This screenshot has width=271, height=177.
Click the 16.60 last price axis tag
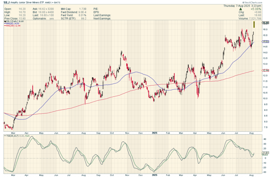(x=266, y=23)
